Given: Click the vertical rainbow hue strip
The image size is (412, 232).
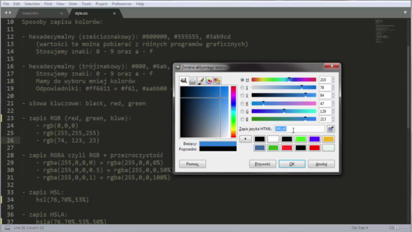Looking at the screenshot, I should coord(233,111).
